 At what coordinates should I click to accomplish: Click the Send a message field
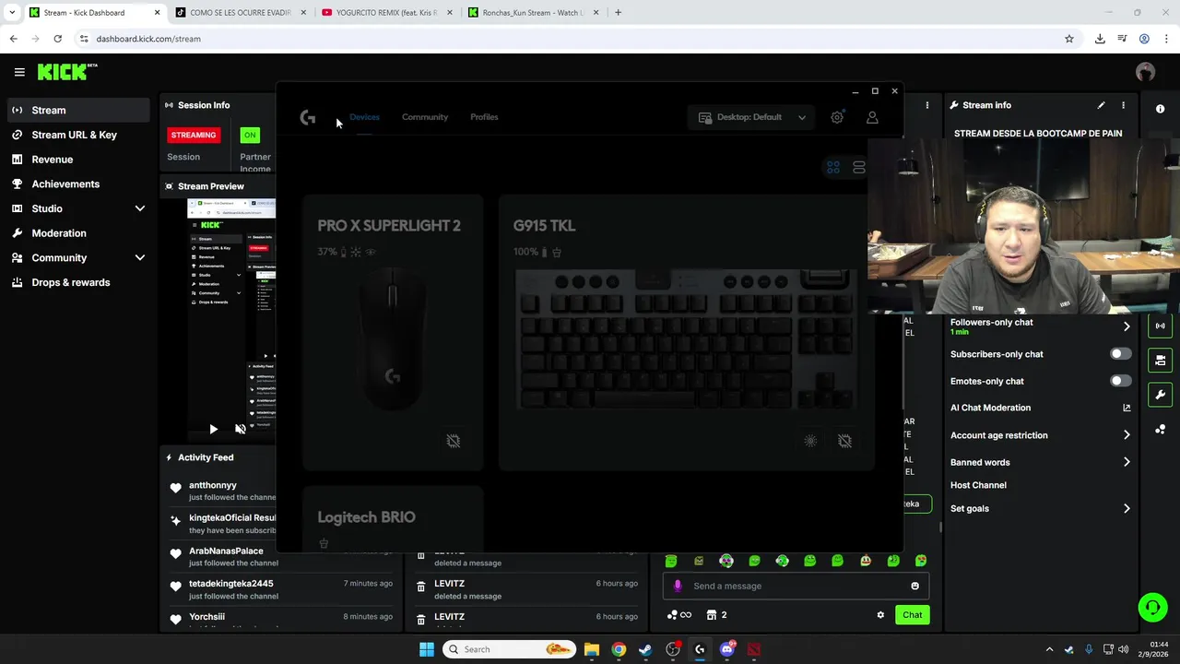[796, 586]
